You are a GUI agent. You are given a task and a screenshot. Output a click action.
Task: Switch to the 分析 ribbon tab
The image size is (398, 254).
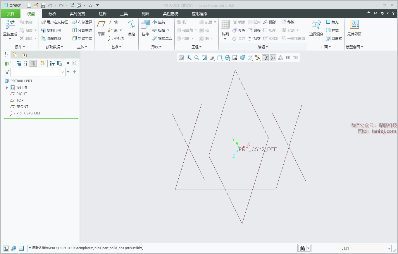point(52,14)
